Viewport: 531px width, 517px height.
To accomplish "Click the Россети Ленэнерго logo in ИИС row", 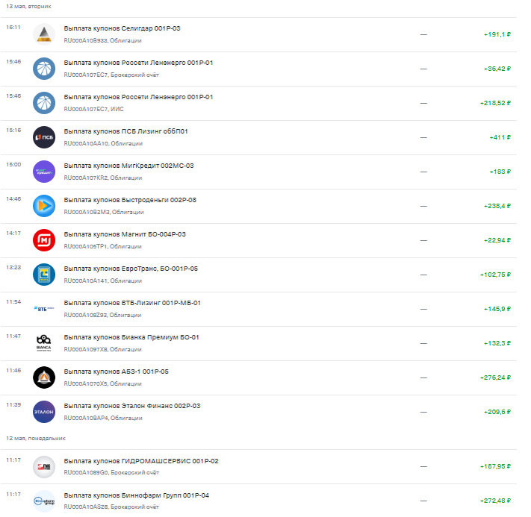I will click(x=44, y=103).
